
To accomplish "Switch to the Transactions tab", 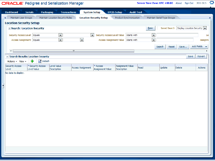I will pos(69,12).
